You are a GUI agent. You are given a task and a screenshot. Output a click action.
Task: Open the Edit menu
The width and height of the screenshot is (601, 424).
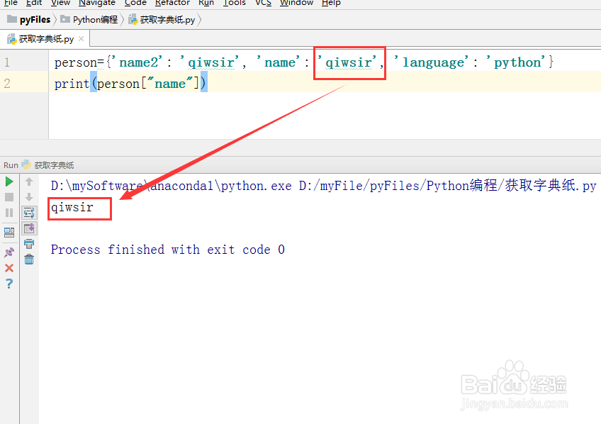(34, 3)
